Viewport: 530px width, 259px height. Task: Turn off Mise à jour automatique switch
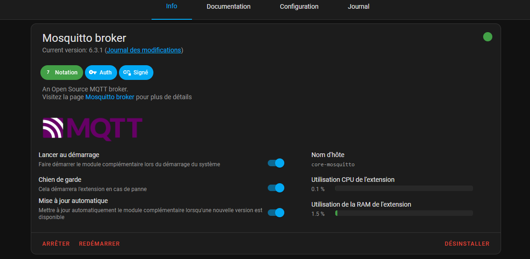[x=276, y=213]
